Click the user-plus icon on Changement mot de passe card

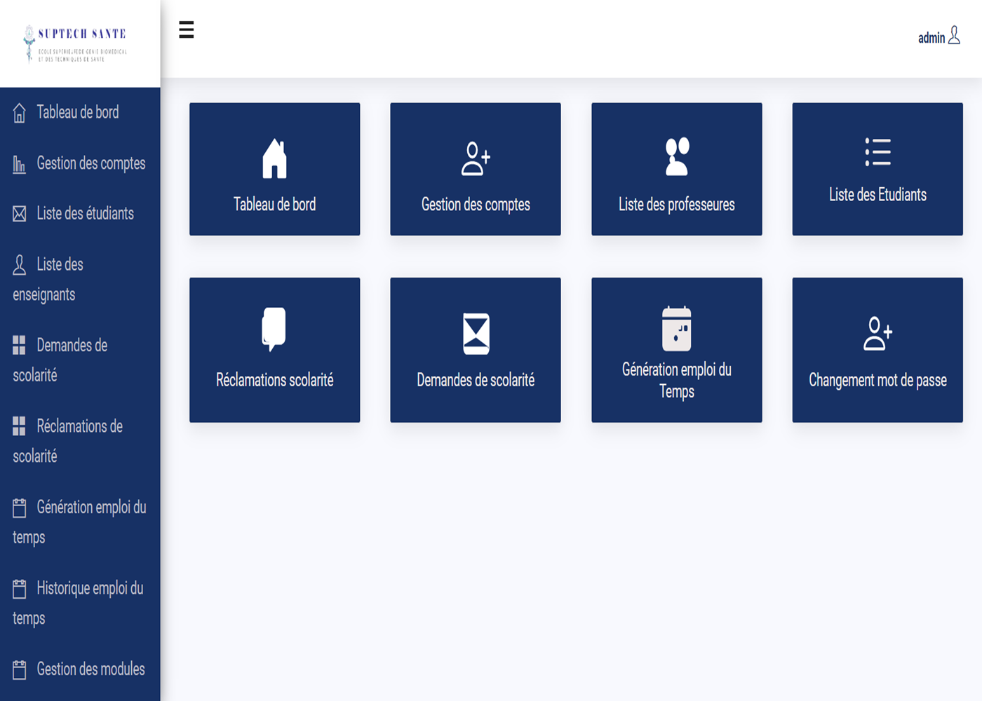click(877, 334)
